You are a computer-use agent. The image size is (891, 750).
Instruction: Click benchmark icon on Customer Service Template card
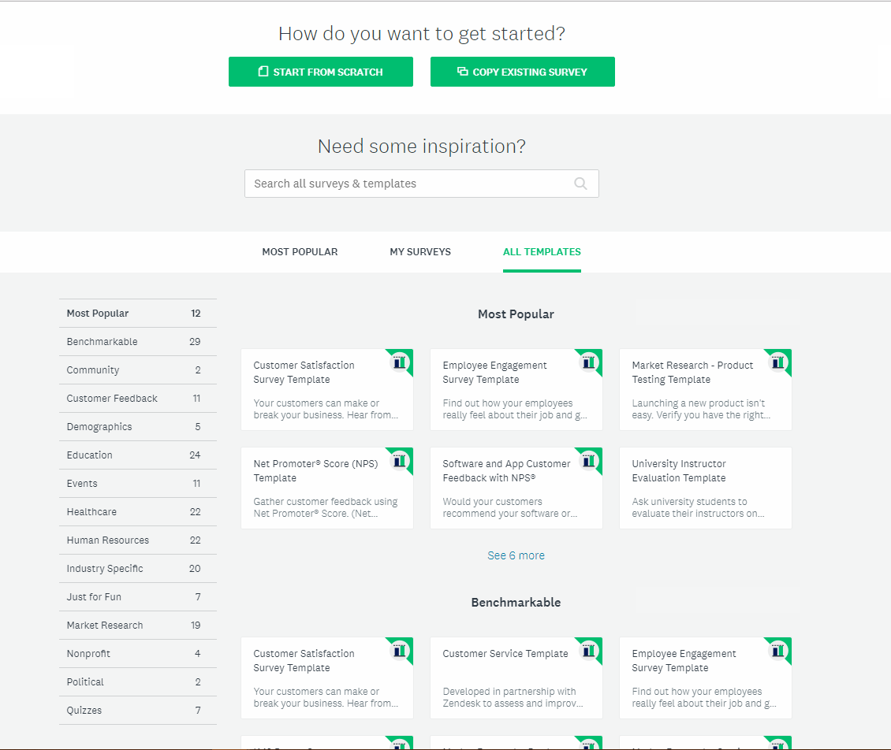[x=589, y=650]
